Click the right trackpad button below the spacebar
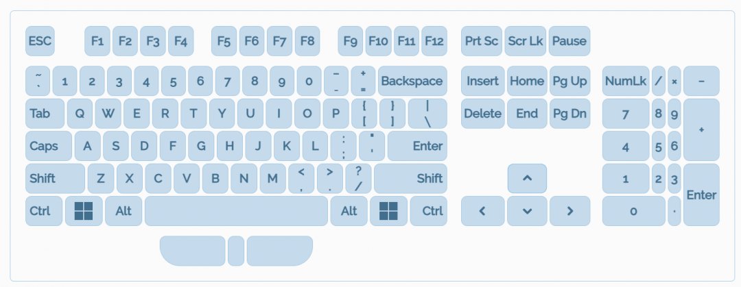Image resolution: width=741 pixels, height=287 pixels. (279, 251)
